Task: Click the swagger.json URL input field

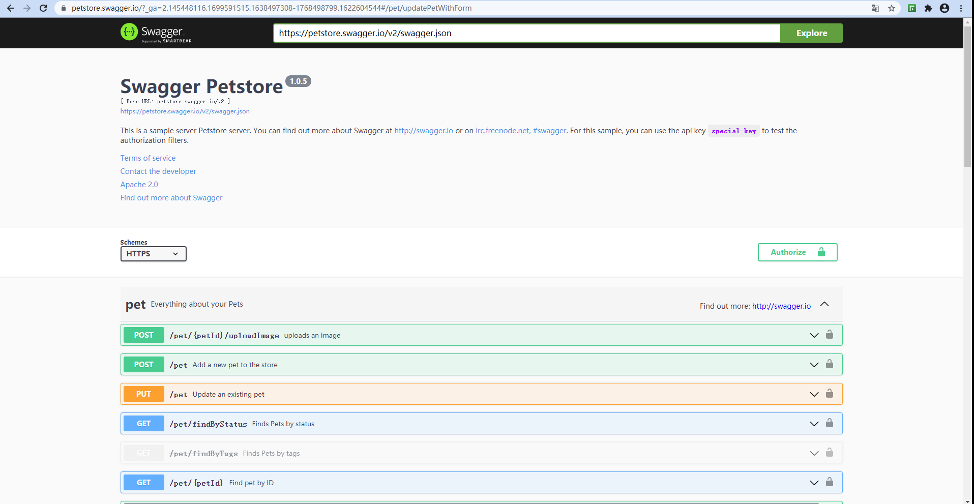Action: tap(527, 33)
